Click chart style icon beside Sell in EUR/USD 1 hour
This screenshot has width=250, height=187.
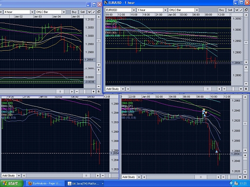237,10
